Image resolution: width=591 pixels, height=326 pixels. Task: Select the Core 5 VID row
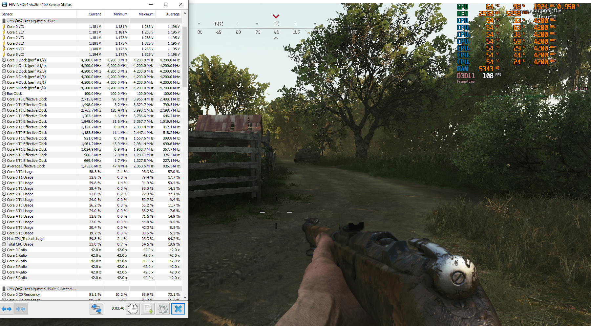(x=91, y=54)
